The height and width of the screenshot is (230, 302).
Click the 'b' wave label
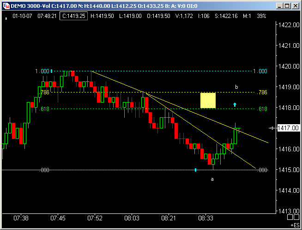click(x=236, y=87)
